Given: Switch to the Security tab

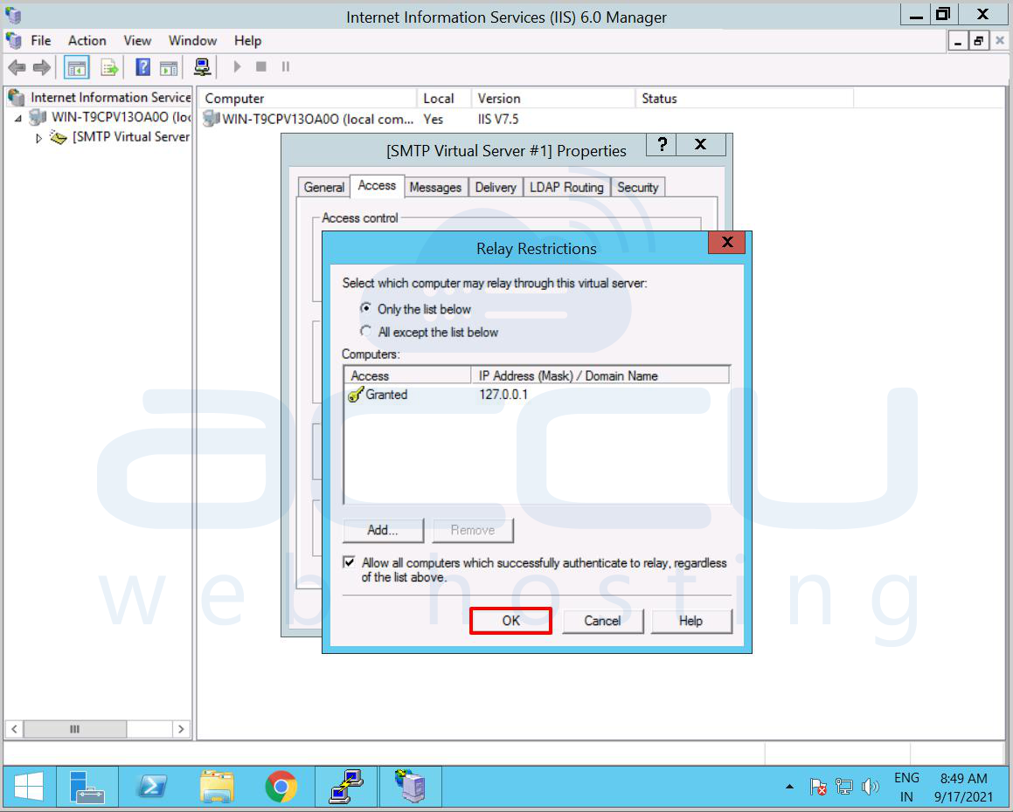Looking at the screenshot, I should pyautogui.click(x=638, y=187).
